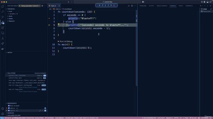Continue execution in debug toolbar
This screenshot has width=213, height=119.
coord(100,5)
